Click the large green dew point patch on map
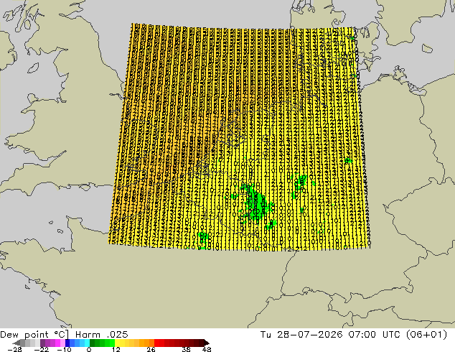Image resolution: width=455 pixels, height=352 pixels. [255, 205]
